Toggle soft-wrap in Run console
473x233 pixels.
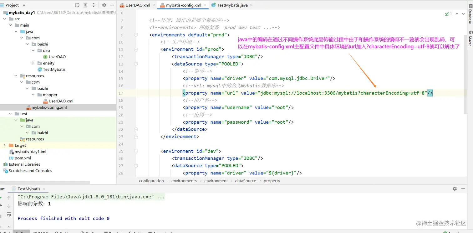[x=9, y=215]
